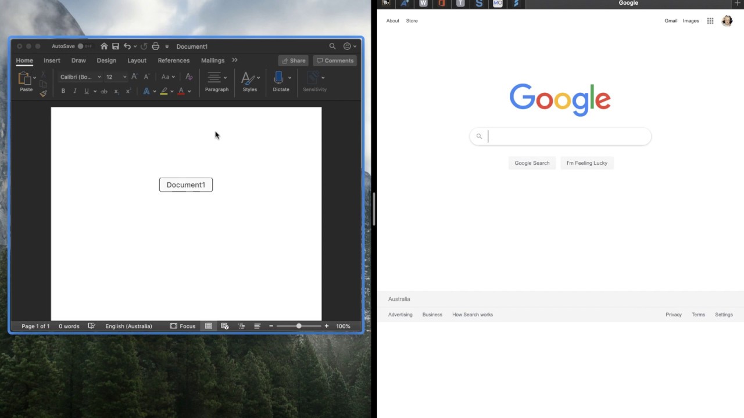Open the Gmail link on Google page

point(671,21)
